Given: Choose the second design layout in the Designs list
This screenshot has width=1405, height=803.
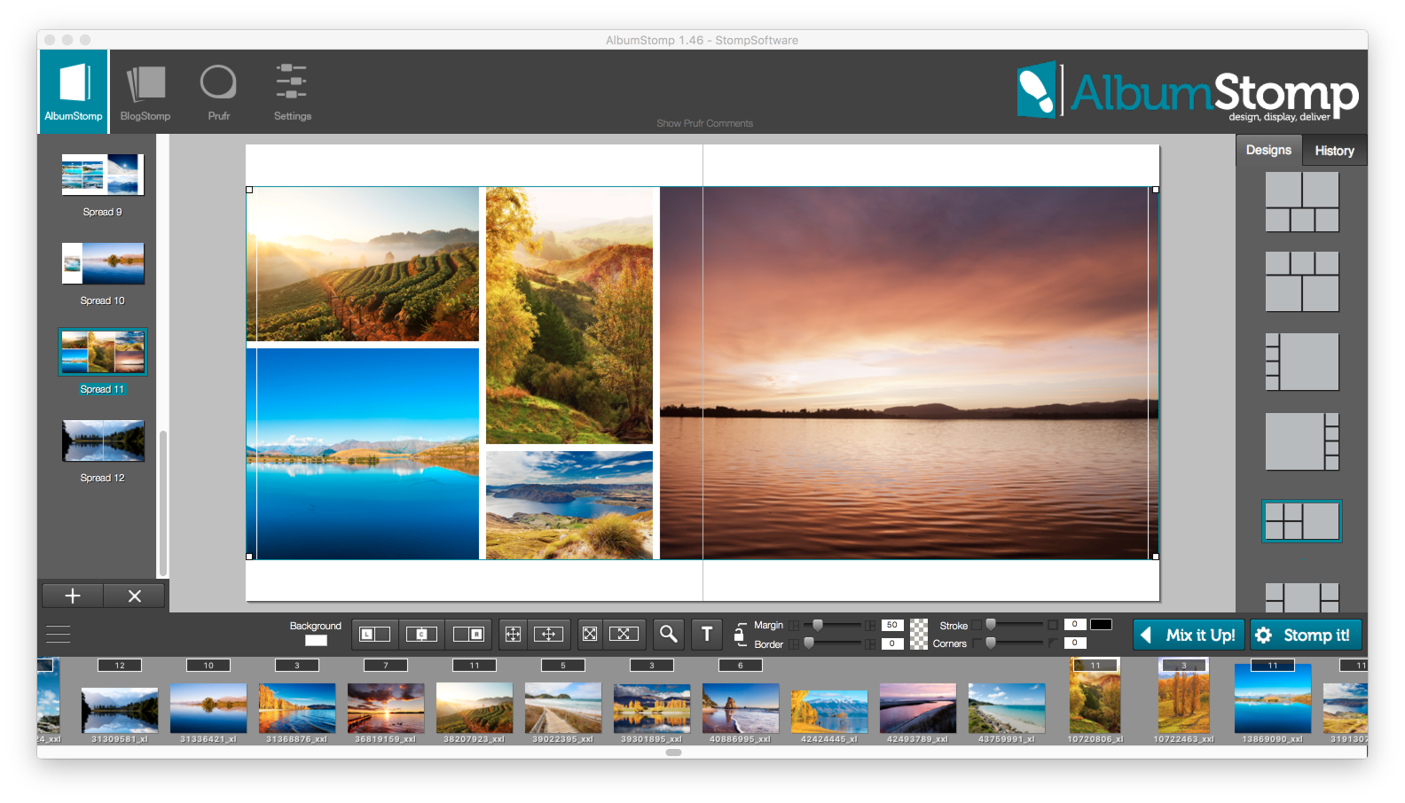Looking at the screenshot, I should point(1302,282).
